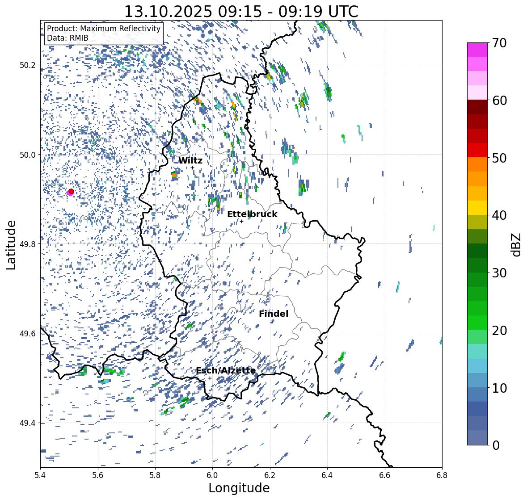The image size is (527, 499).
Task: Click the longitude tick label 6.6
Action: pos(385,475)
